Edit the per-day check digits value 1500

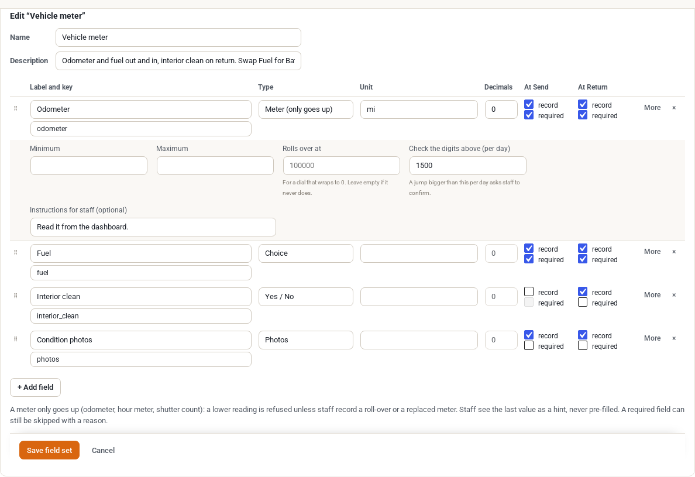point(467,166)
